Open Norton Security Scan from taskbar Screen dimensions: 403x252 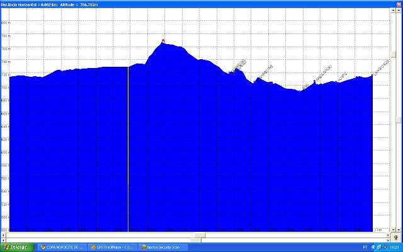coord(164,248)
